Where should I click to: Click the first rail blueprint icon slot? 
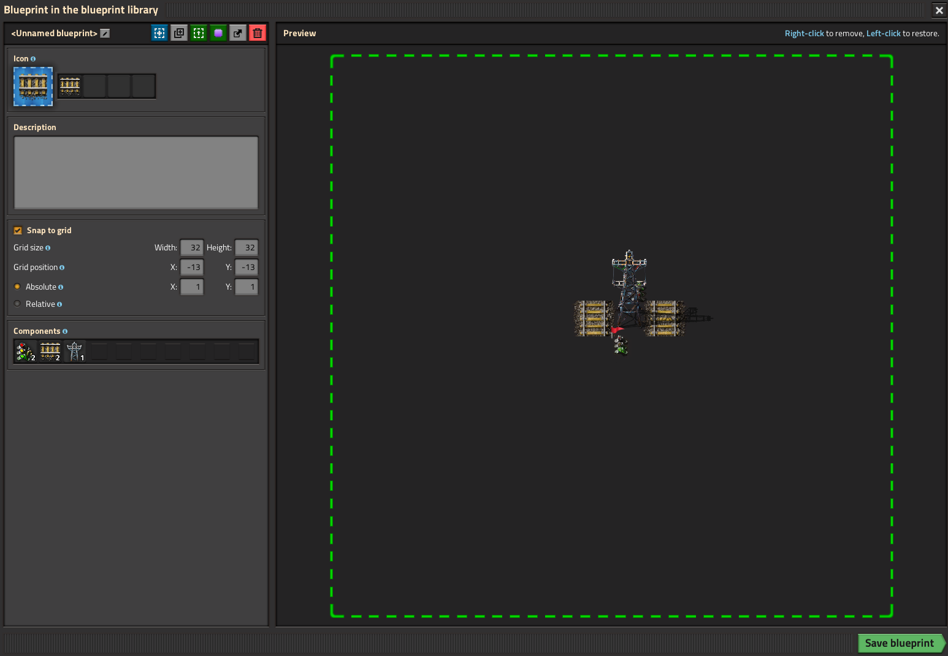[33, 87]
